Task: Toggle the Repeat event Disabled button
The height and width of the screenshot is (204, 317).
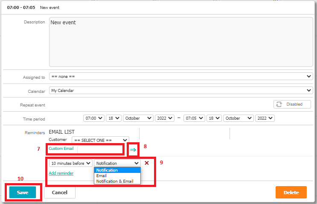Action: pos(292,104)
